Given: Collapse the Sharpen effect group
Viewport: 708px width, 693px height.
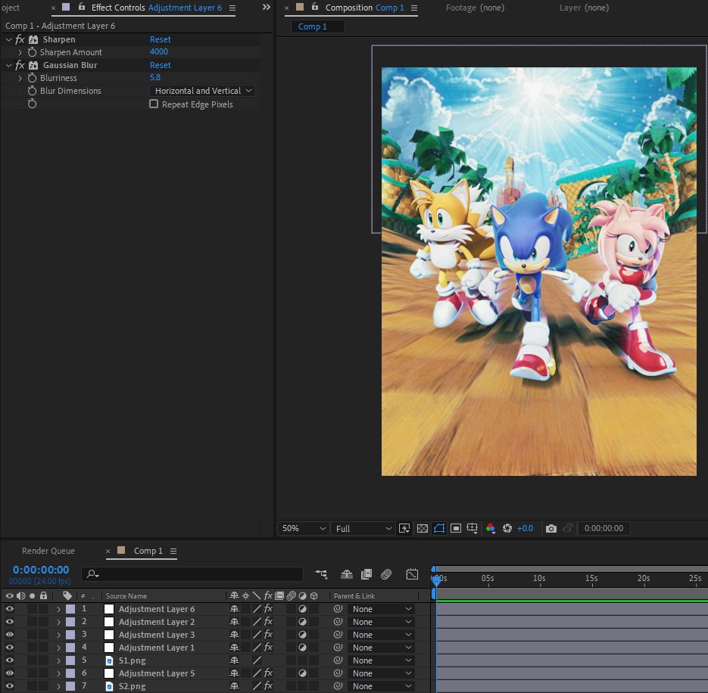Looking at the screenshot, I should coord(8,39).
